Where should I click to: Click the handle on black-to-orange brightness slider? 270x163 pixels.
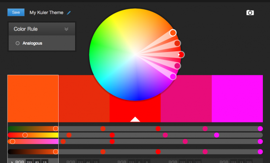[55, 152]
